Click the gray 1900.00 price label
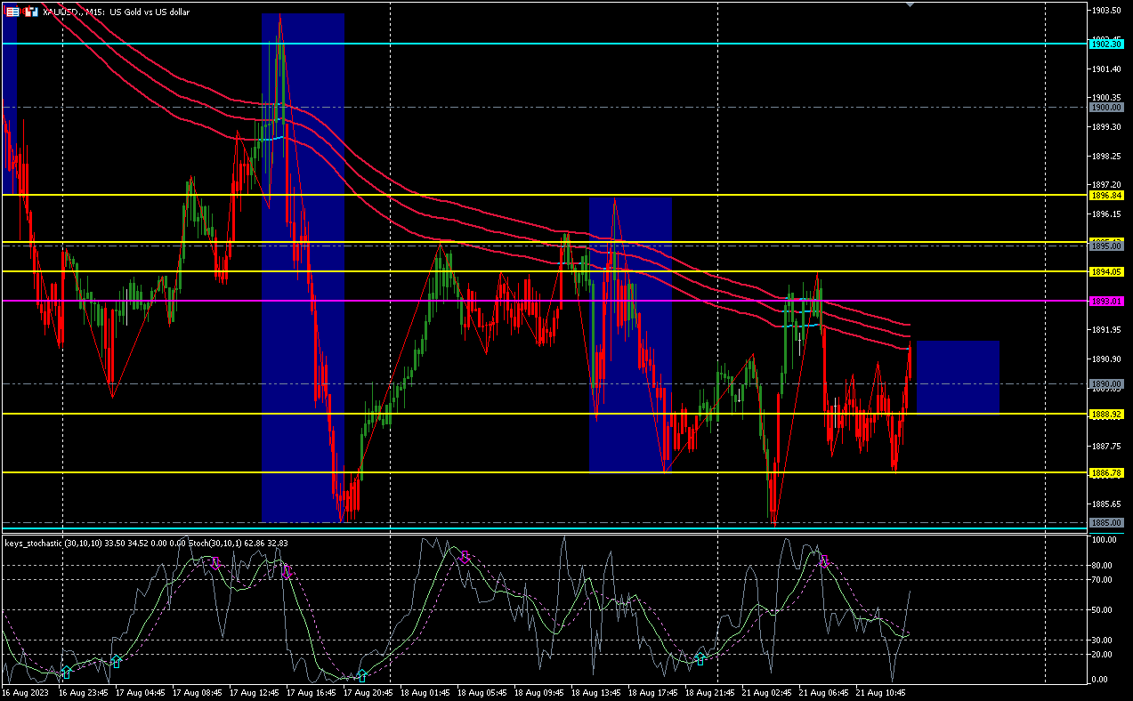Screen dimensions: 1133x701 (1106, 107)
